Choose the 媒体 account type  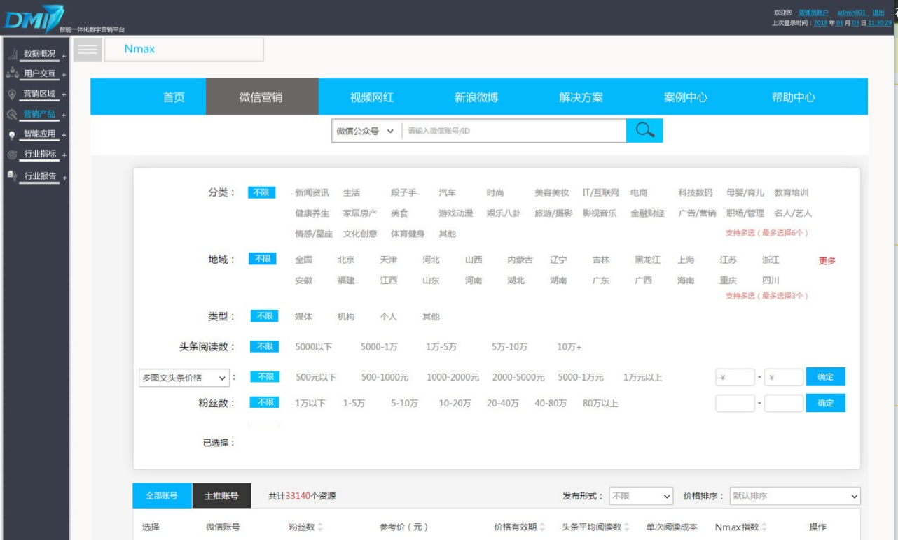(x=304, y=317)
